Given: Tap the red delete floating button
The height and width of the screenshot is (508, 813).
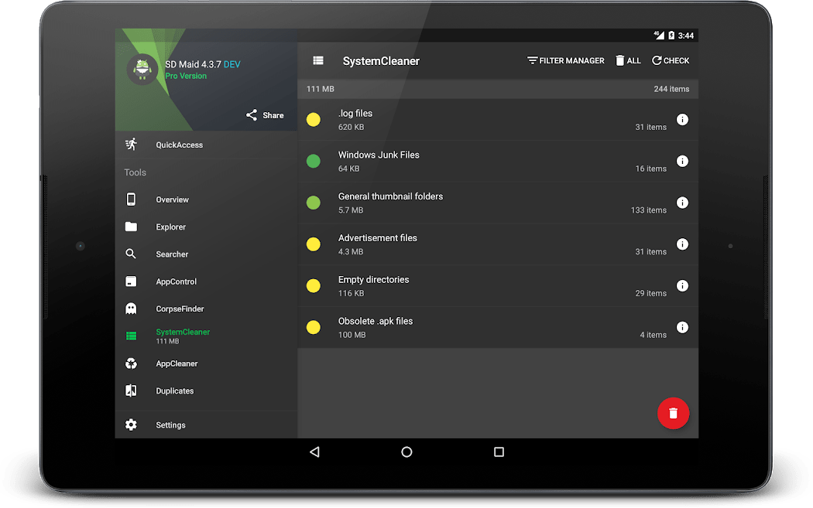Looking at the screenshot, I should click(x=673, y=414).
